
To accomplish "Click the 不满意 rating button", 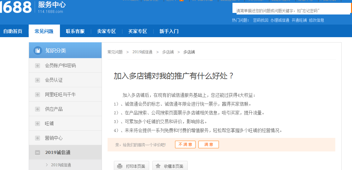I will pyautogui.click(x=185, y=144).
